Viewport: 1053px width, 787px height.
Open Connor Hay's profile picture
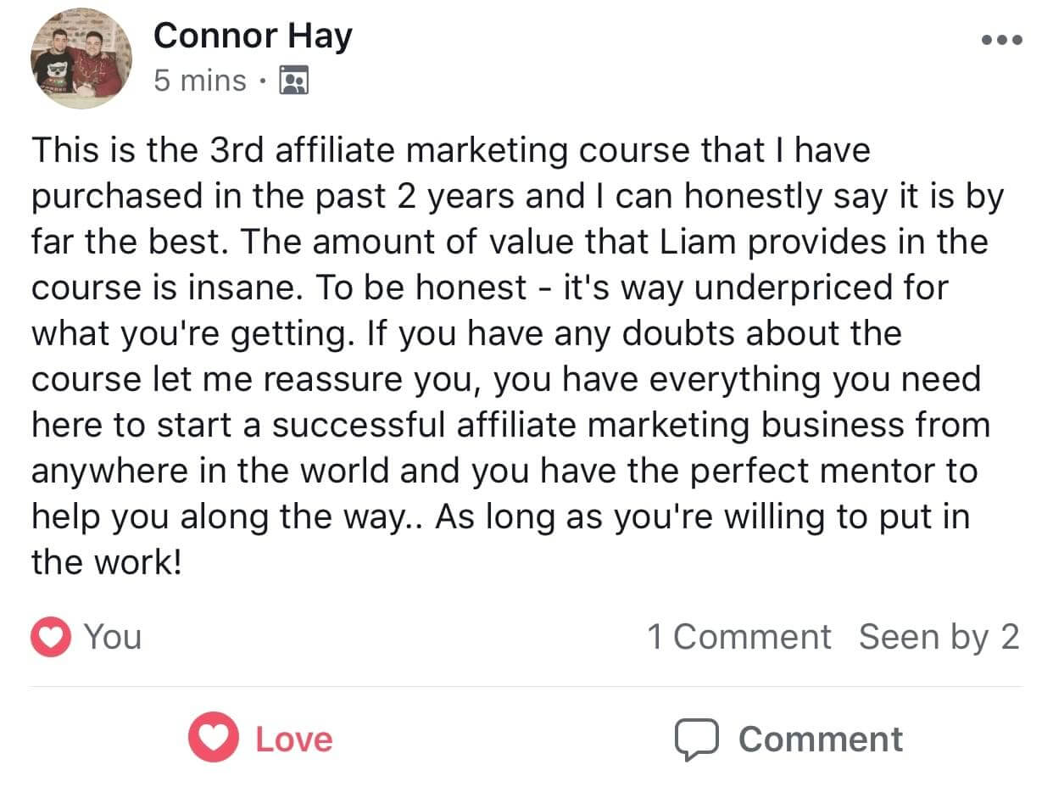click(x=81, y=59)
